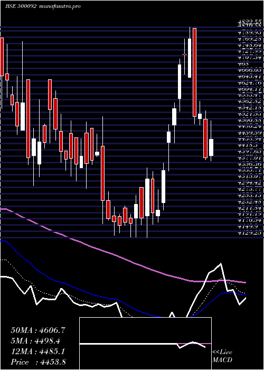Open the MACD inset panel
The height and width of the screenshot is (370, 264).
pyautogui.click(x=145, y=344)
